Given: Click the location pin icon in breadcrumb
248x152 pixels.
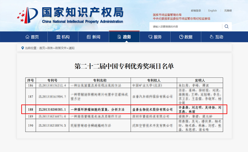Looking at the screenshot, I should 23,48.
